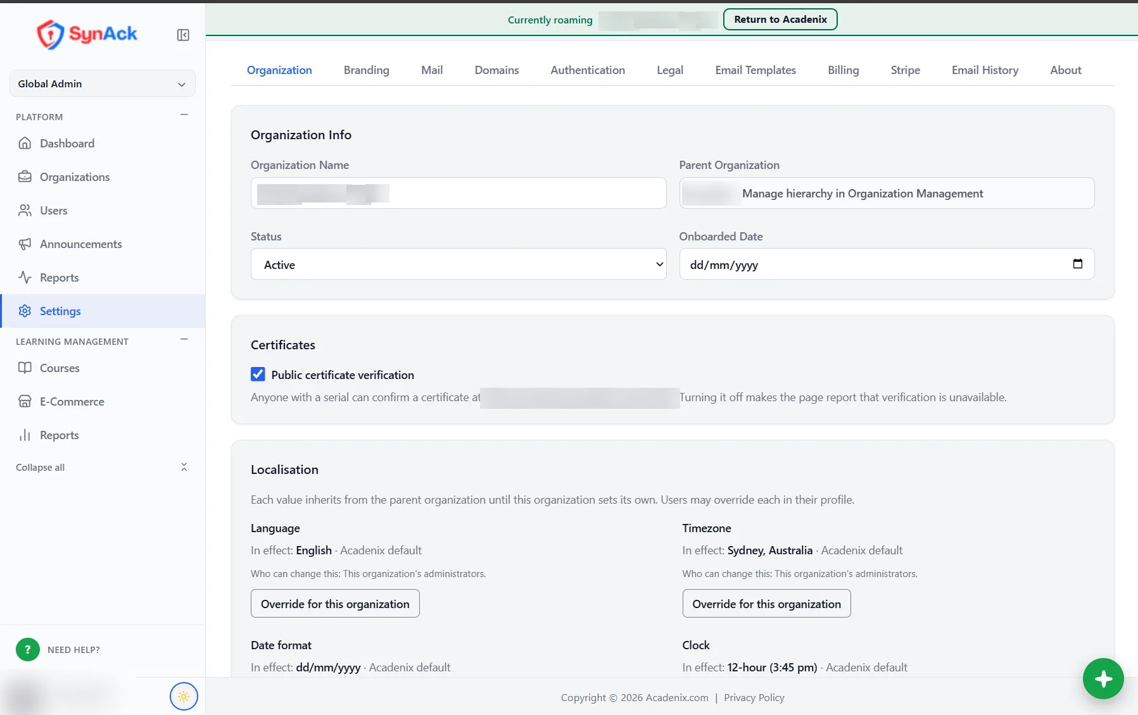Screen dimensions: 1138x715
Task: Select the Organization tab
Action: coord(279,70)
